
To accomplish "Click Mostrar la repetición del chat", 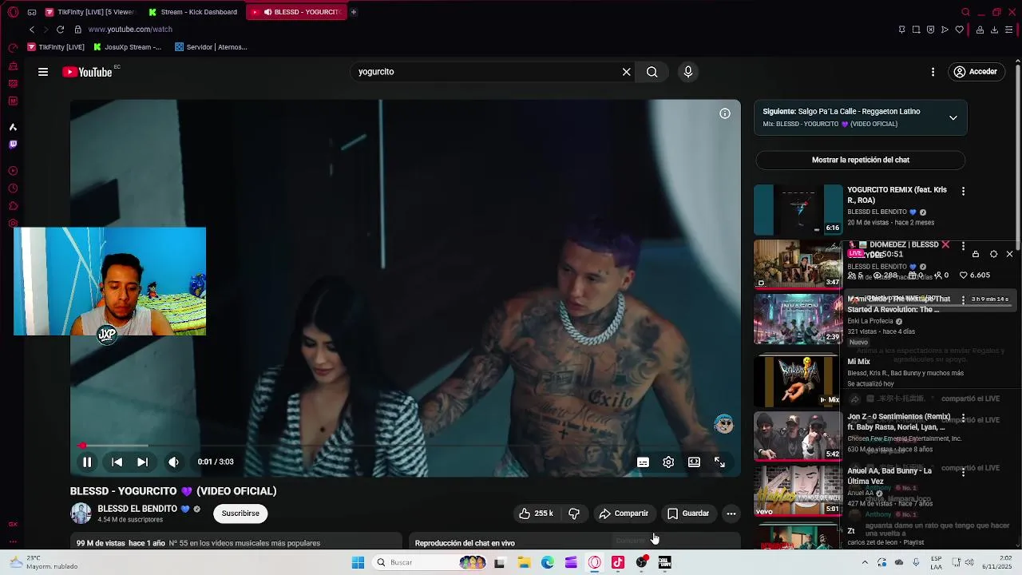I will coord(861,160).
